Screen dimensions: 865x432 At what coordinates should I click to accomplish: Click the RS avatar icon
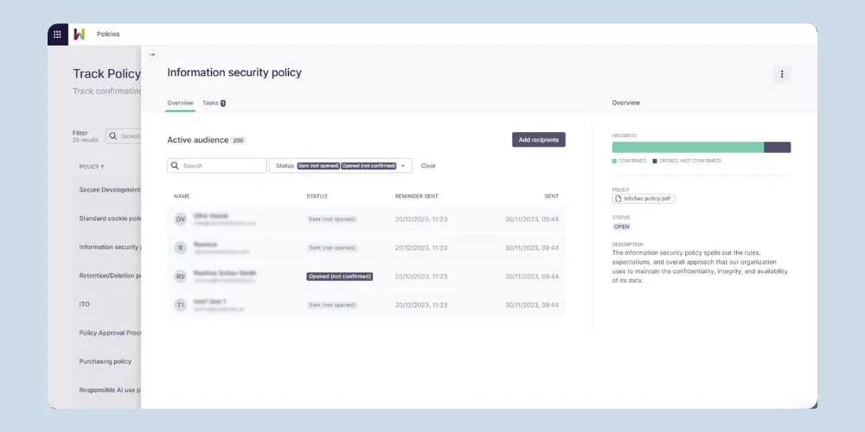pyautogui.click(x=181, y=276)
